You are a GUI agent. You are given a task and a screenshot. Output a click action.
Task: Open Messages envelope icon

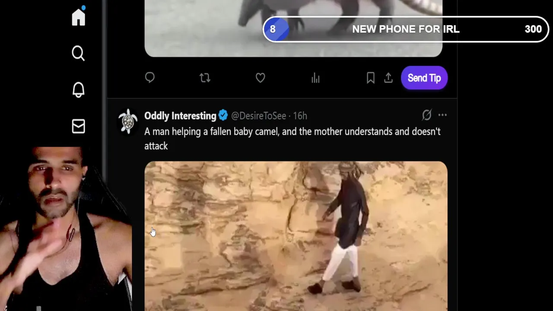78,126
